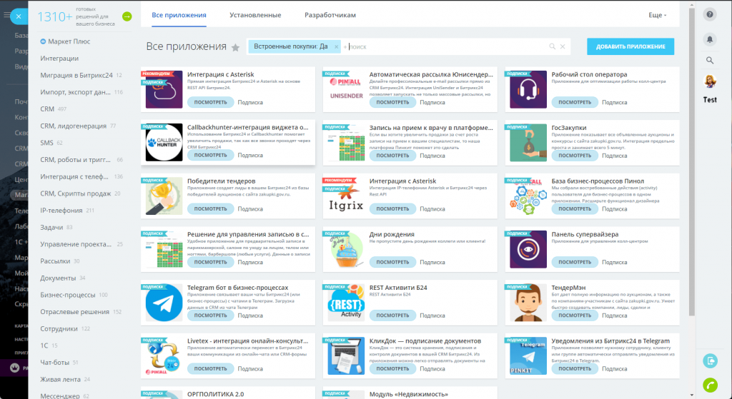Add All applications page to favorites star
Viewport: 732px width, 399px height.
click(x=236, y=48)
